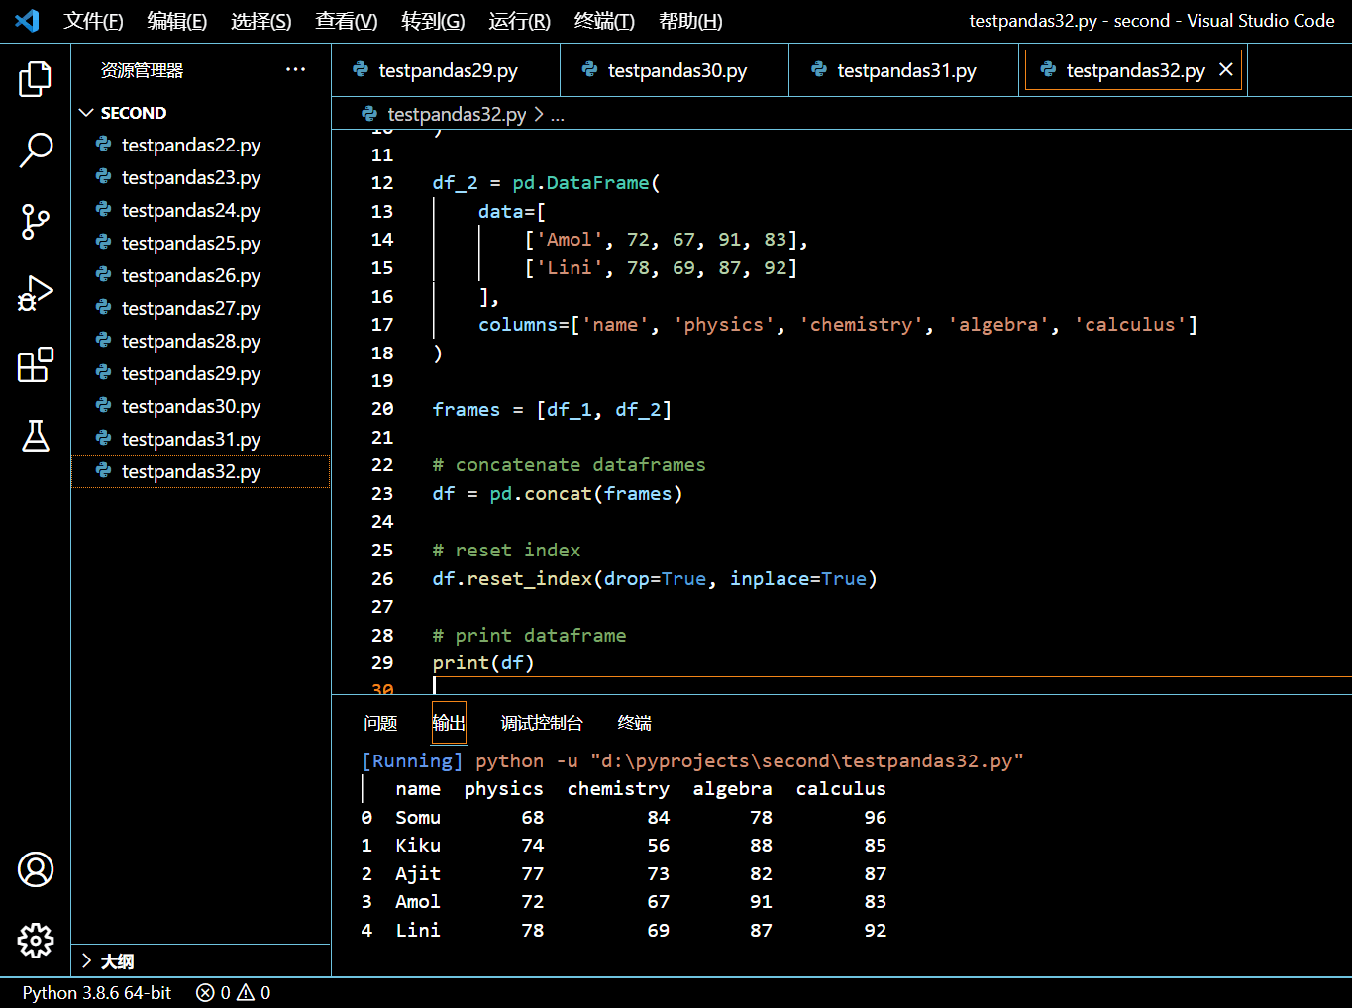Open the Manage gear icon

click(x=36, y=941)
